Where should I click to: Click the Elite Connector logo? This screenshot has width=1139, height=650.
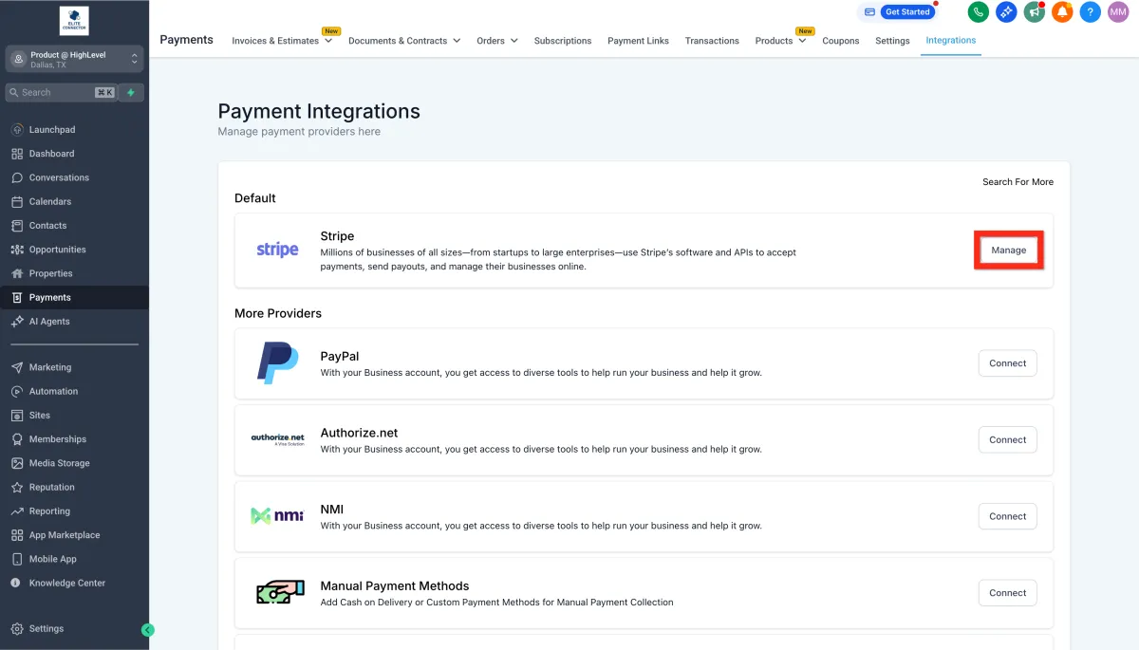[x=74, y=20]
